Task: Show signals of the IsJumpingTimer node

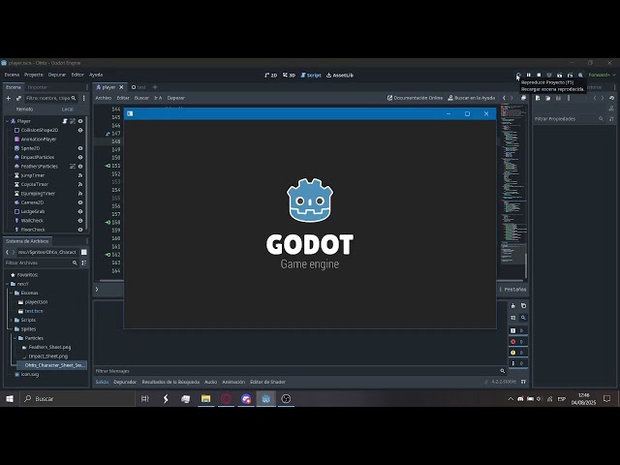Action: pos(80,194)
